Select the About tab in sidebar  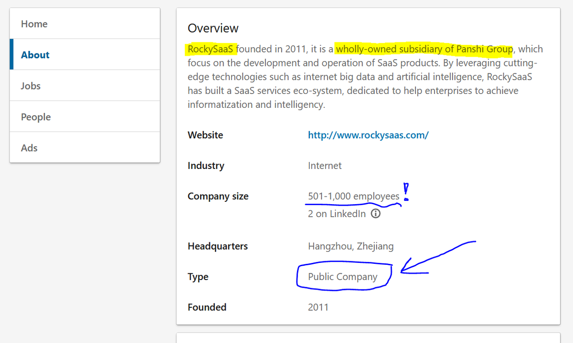coord(85,54)
